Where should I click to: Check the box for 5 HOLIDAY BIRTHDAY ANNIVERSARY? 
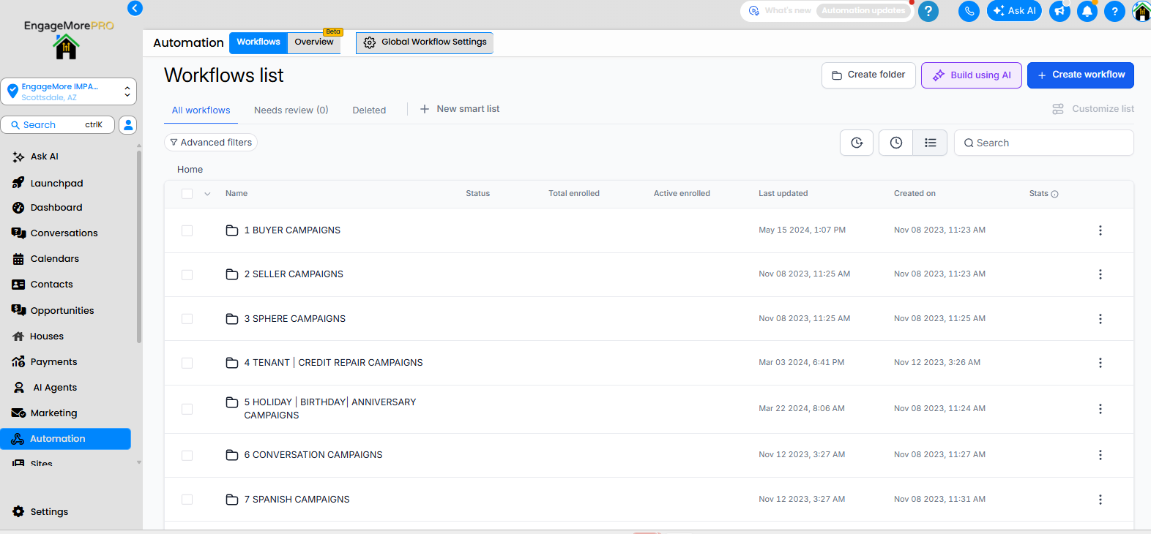coord(187,409)
